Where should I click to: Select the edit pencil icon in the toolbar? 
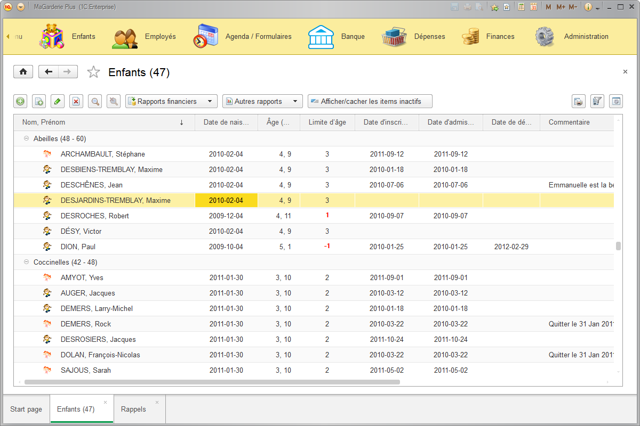(57, 101)
